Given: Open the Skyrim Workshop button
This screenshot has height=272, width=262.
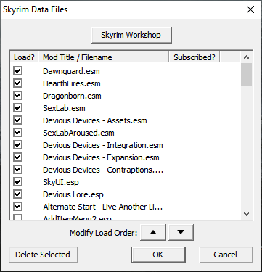Looking at the screenshot, I should [131, 35].
